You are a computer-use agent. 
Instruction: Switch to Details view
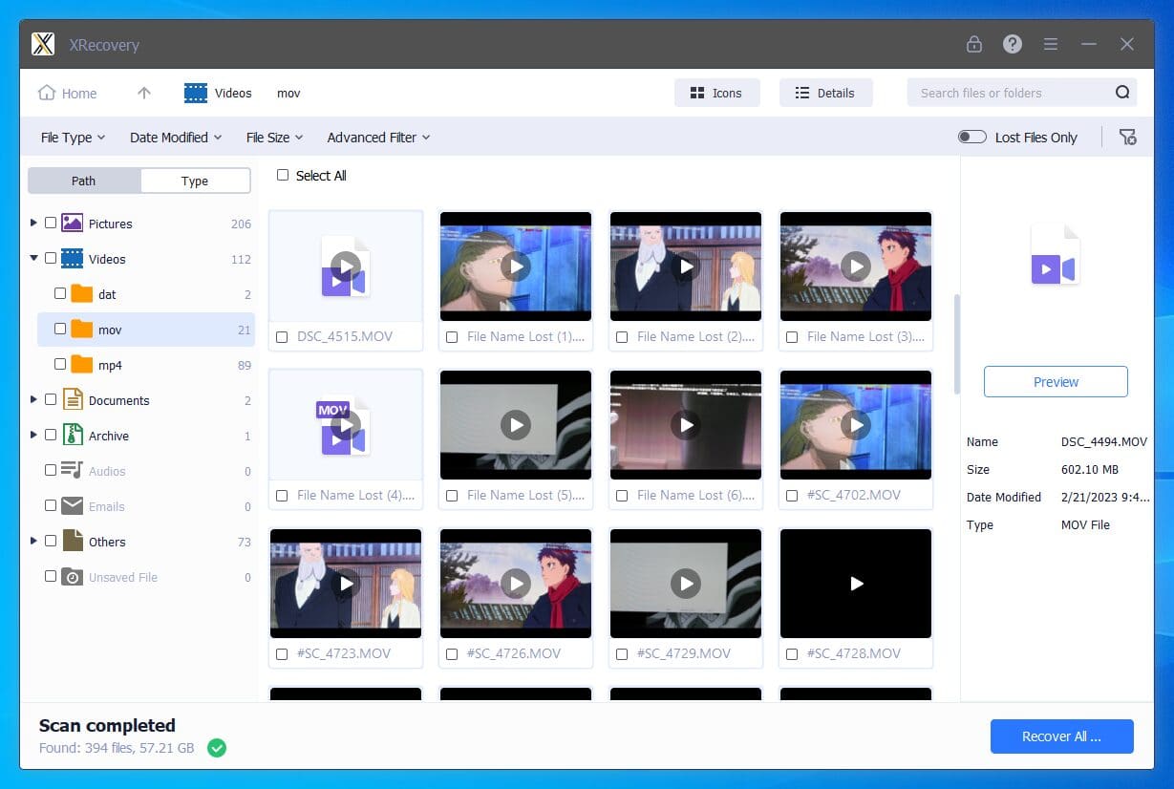(x=825, y=93)
